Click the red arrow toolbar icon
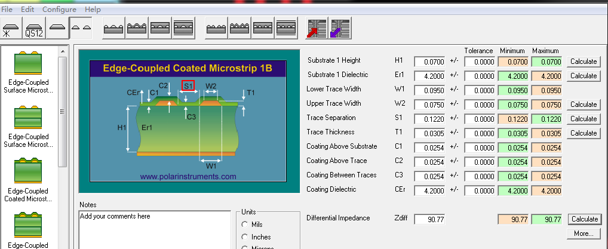 [316, 29]
